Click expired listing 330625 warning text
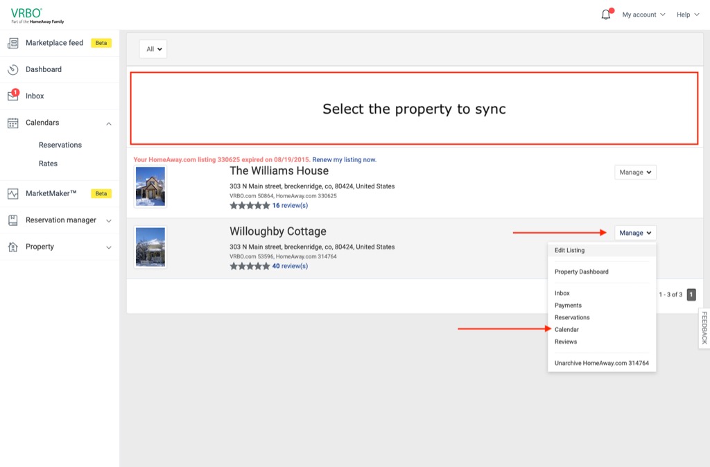 click(x=222, y=159)
